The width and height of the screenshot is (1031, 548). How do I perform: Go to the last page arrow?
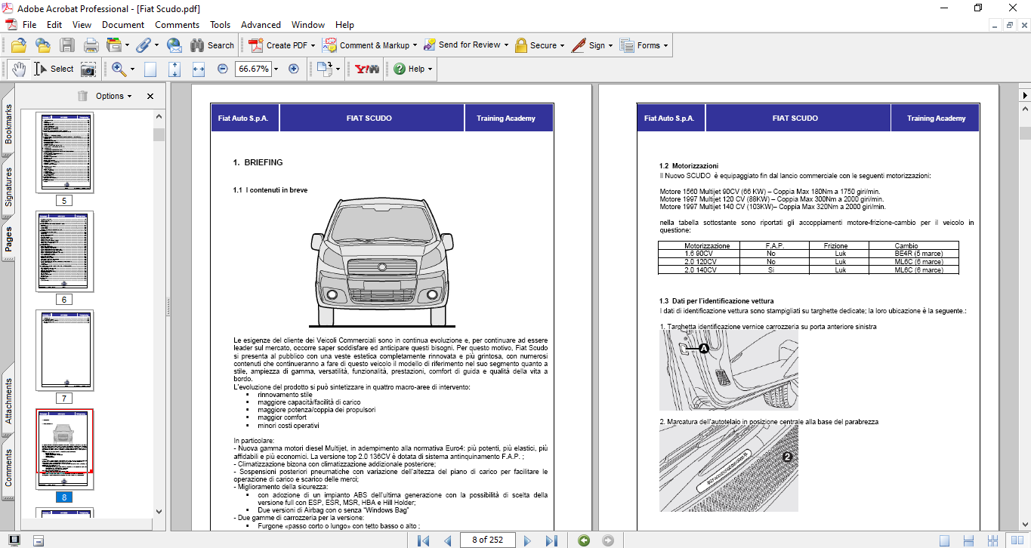pyautogui.click(x=551, y=540)
